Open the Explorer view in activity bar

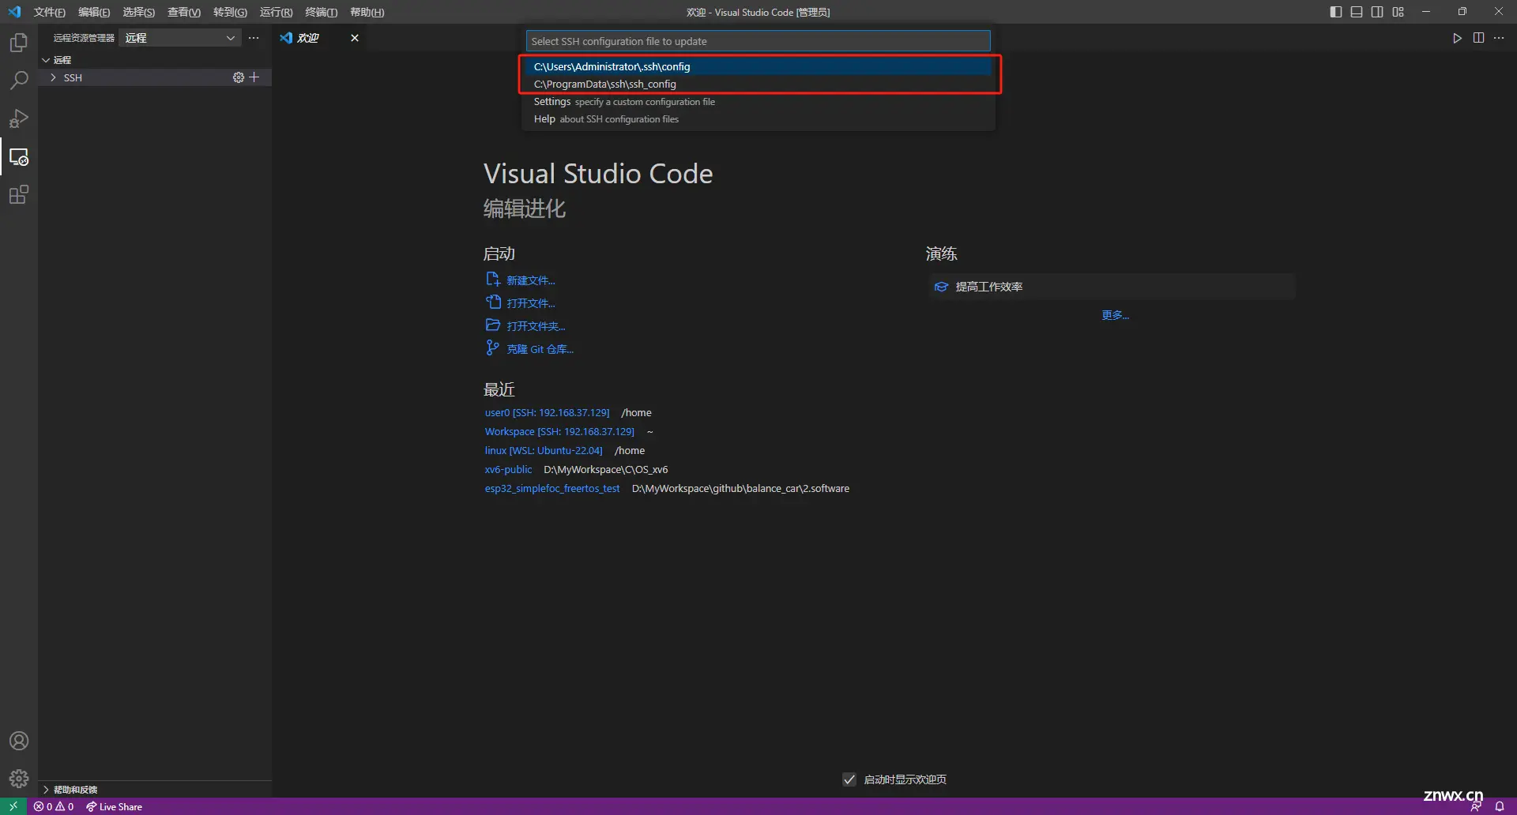click(x=19, y=43)
